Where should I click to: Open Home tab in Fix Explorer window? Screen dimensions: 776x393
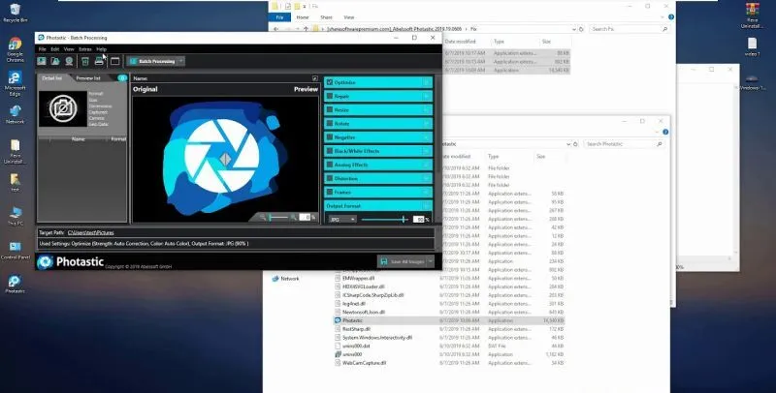click(303, 17)
